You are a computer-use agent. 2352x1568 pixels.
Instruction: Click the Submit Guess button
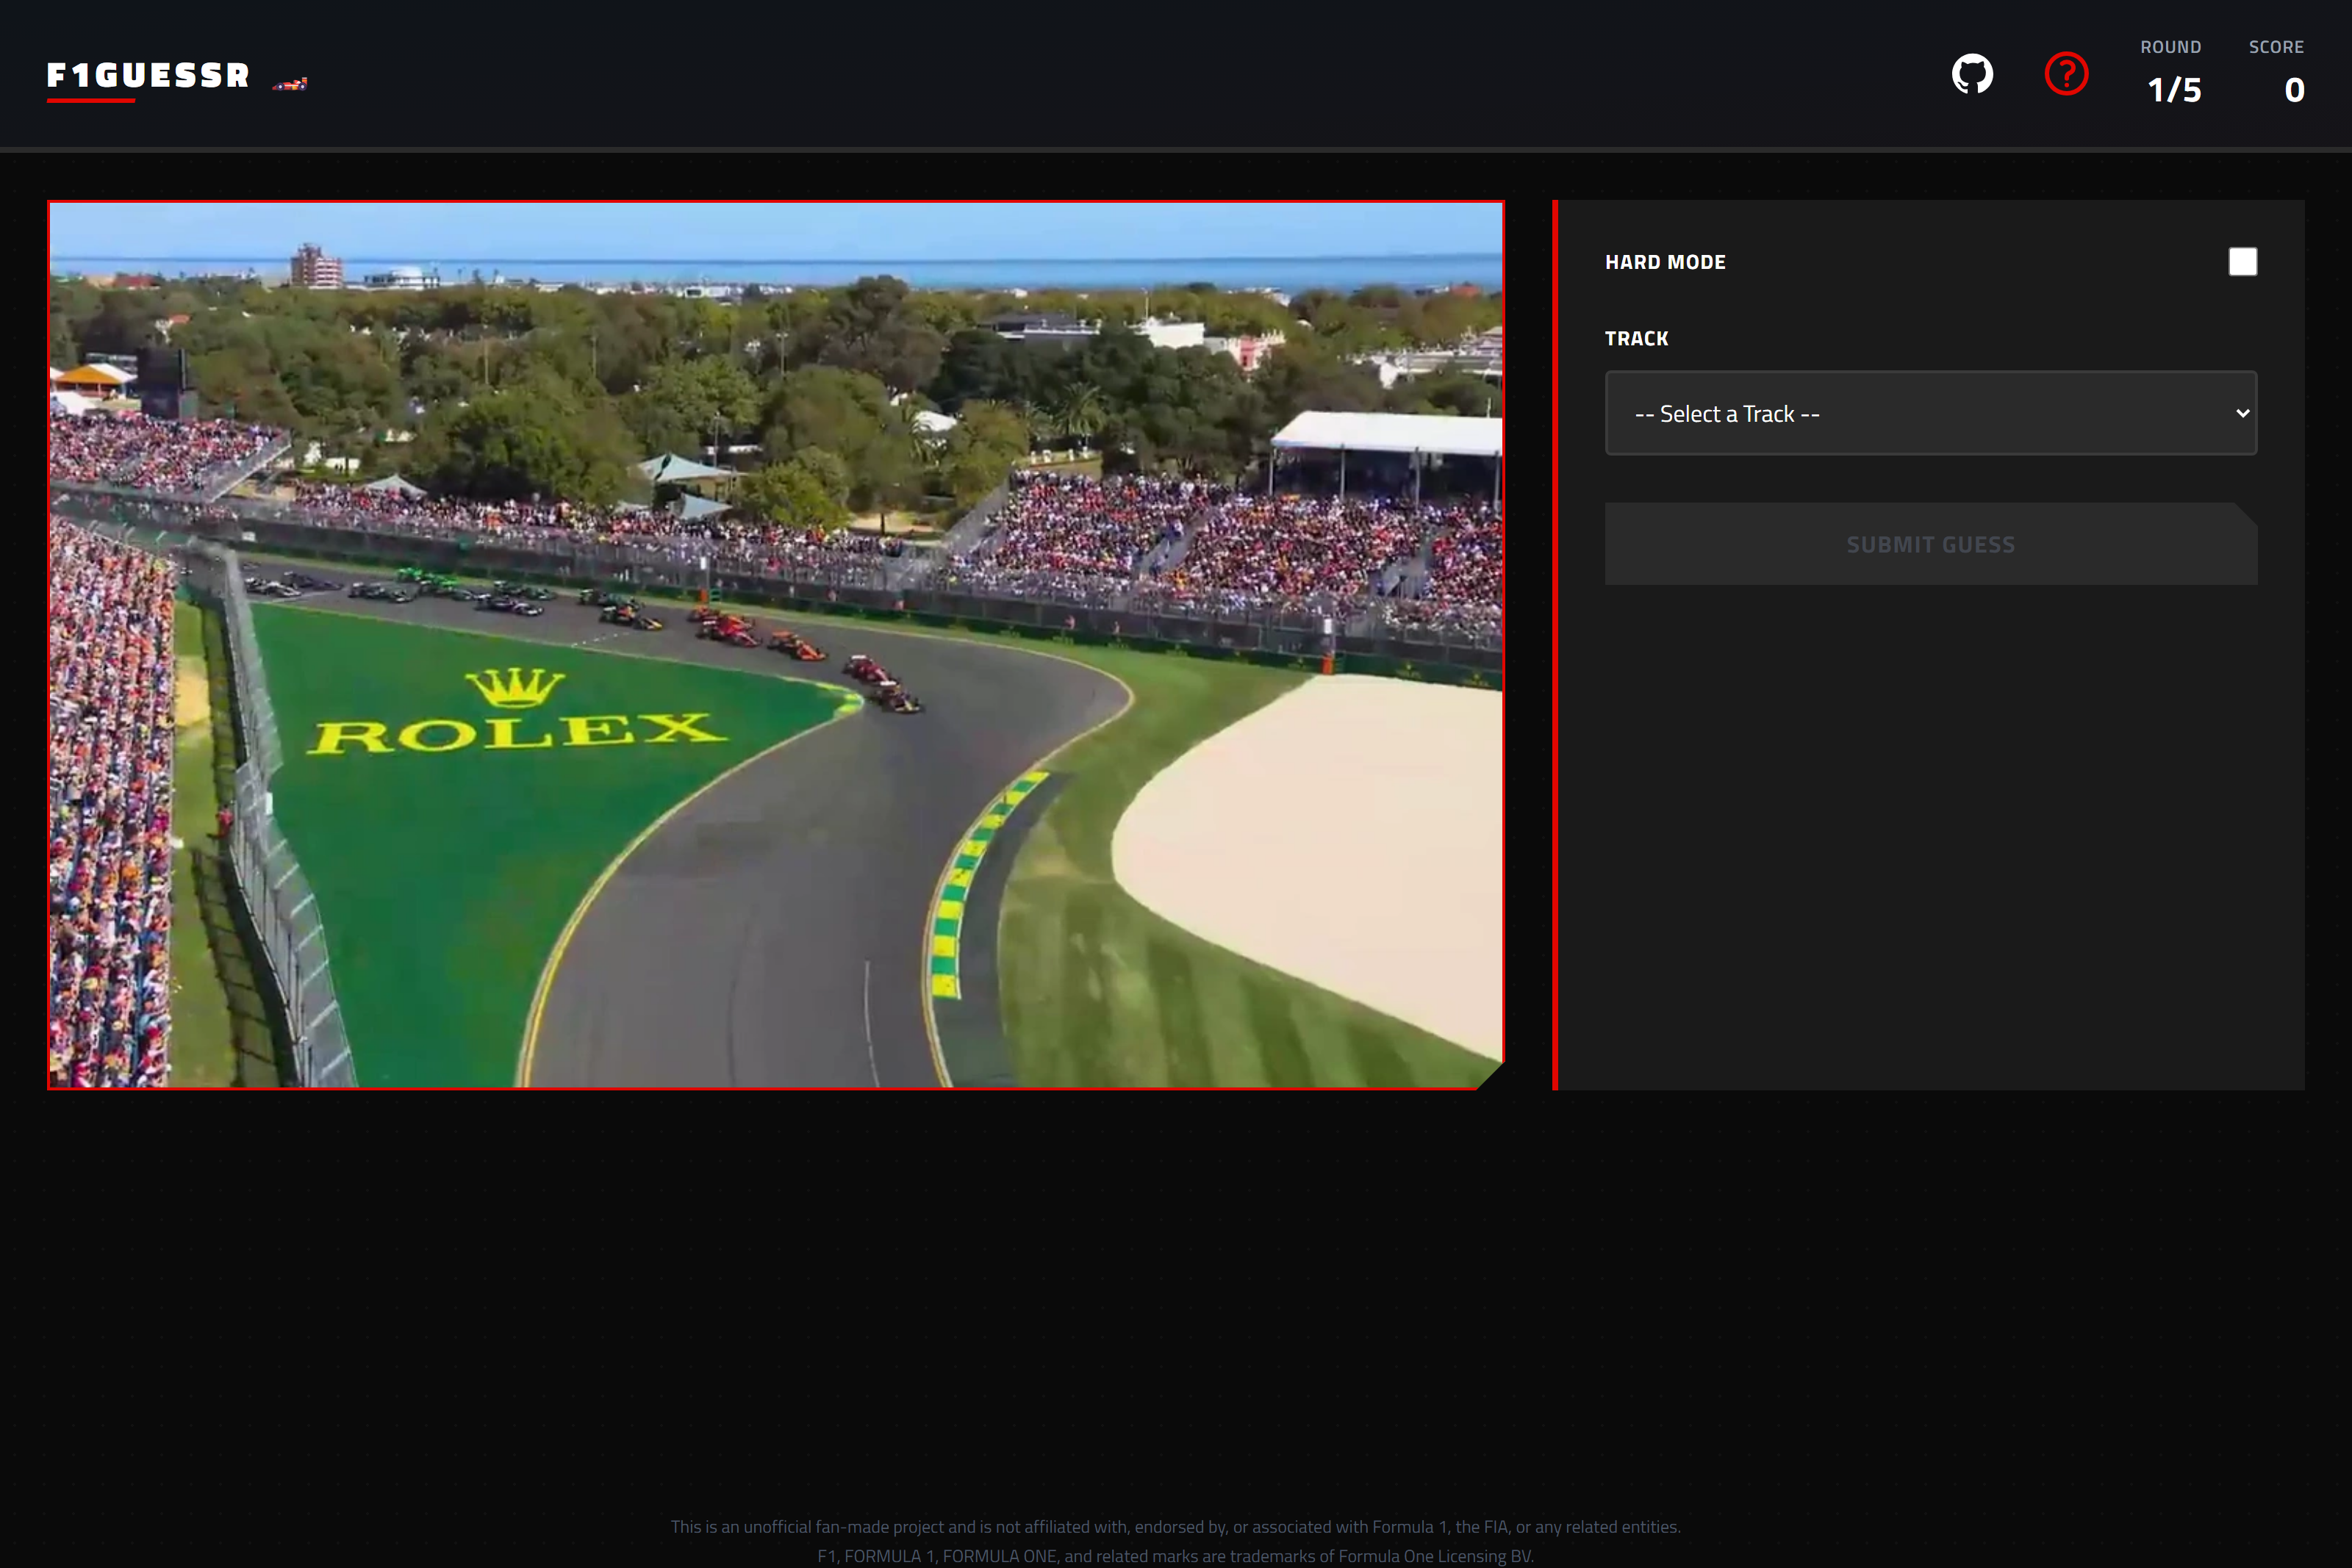point(1931,544)
